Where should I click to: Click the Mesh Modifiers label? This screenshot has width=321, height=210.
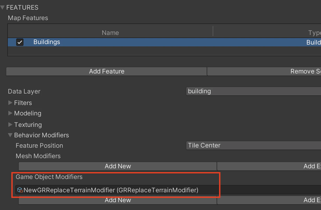pyautogui.click(x=38, y=156)
